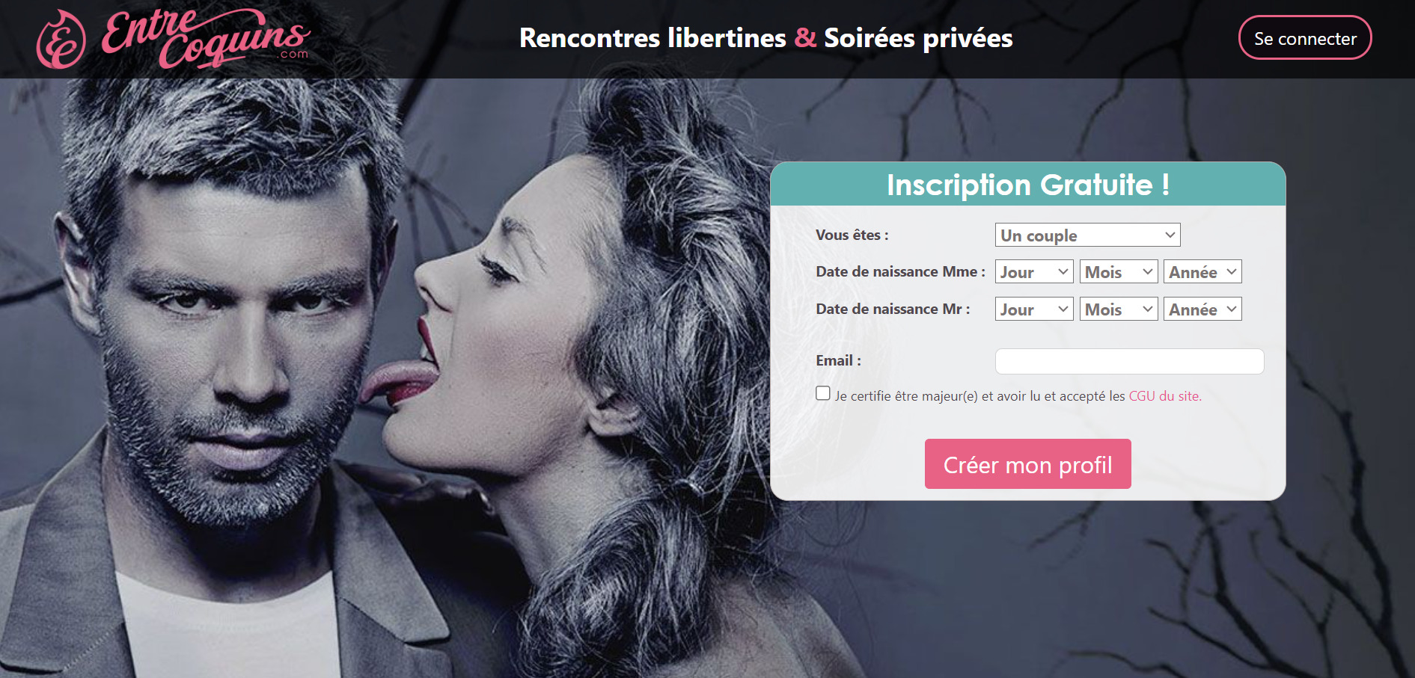The image size is (1415, 678).
Task: Open the Vous êtes dropdown
Action: pos(1087,235)
